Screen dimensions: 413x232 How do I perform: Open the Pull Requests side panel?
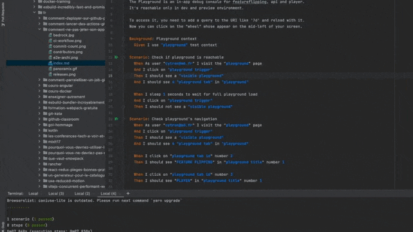click(x=3, y=14)
